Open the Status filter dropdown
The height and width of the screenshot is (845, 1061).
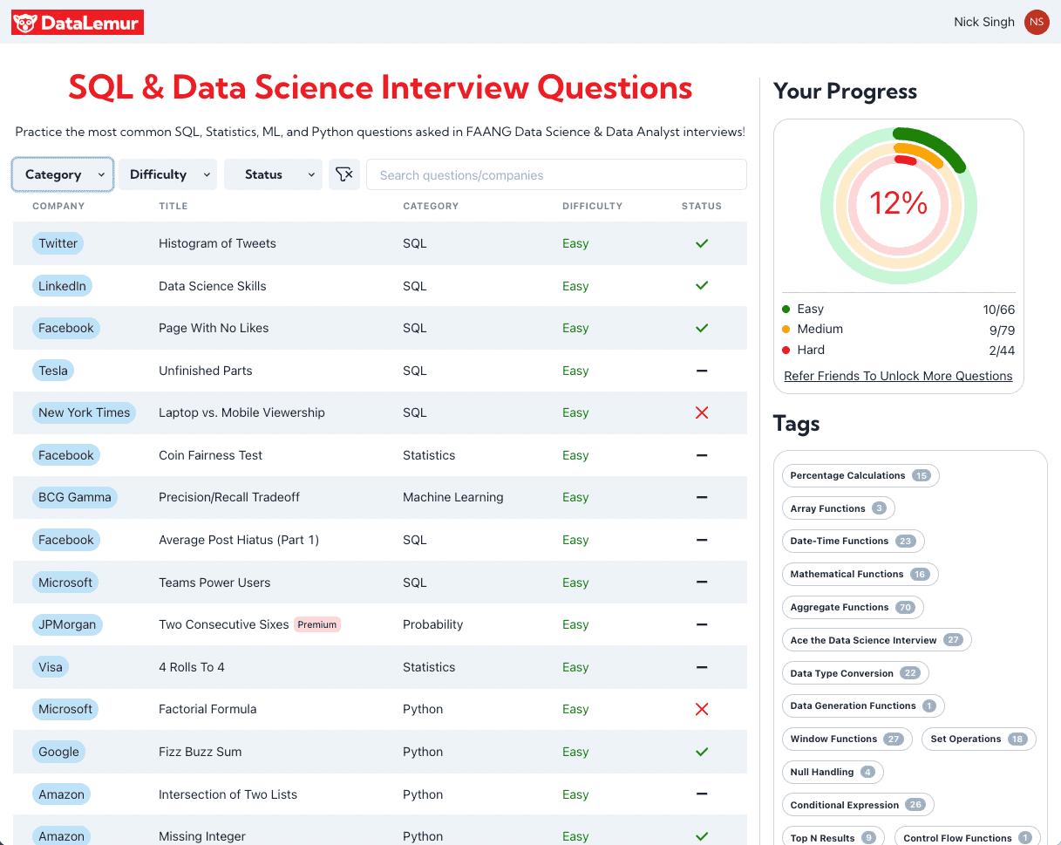(x=274, y=174)
